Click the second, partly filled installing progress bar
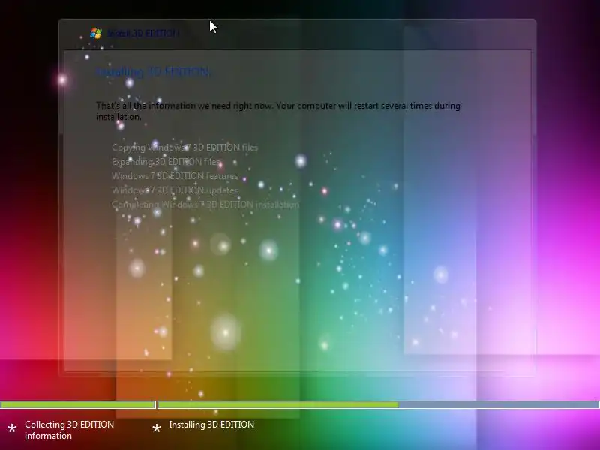 pos(379,404)
